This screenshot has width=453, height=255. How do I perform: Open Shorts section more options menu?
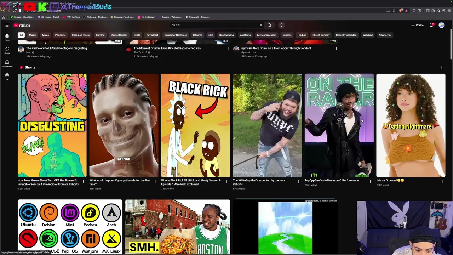tap(441, 67)
